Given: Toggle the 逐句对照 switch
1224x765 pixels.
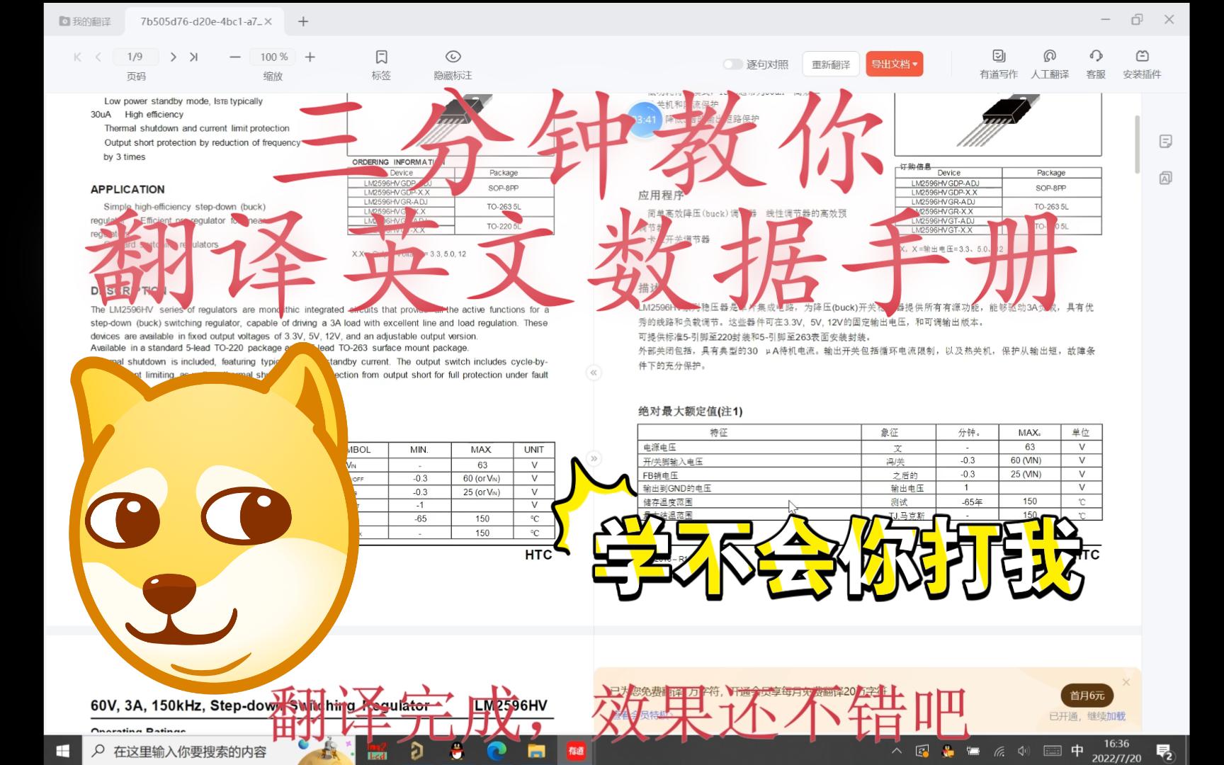Looking at the screenshot, I should (732, 64).
